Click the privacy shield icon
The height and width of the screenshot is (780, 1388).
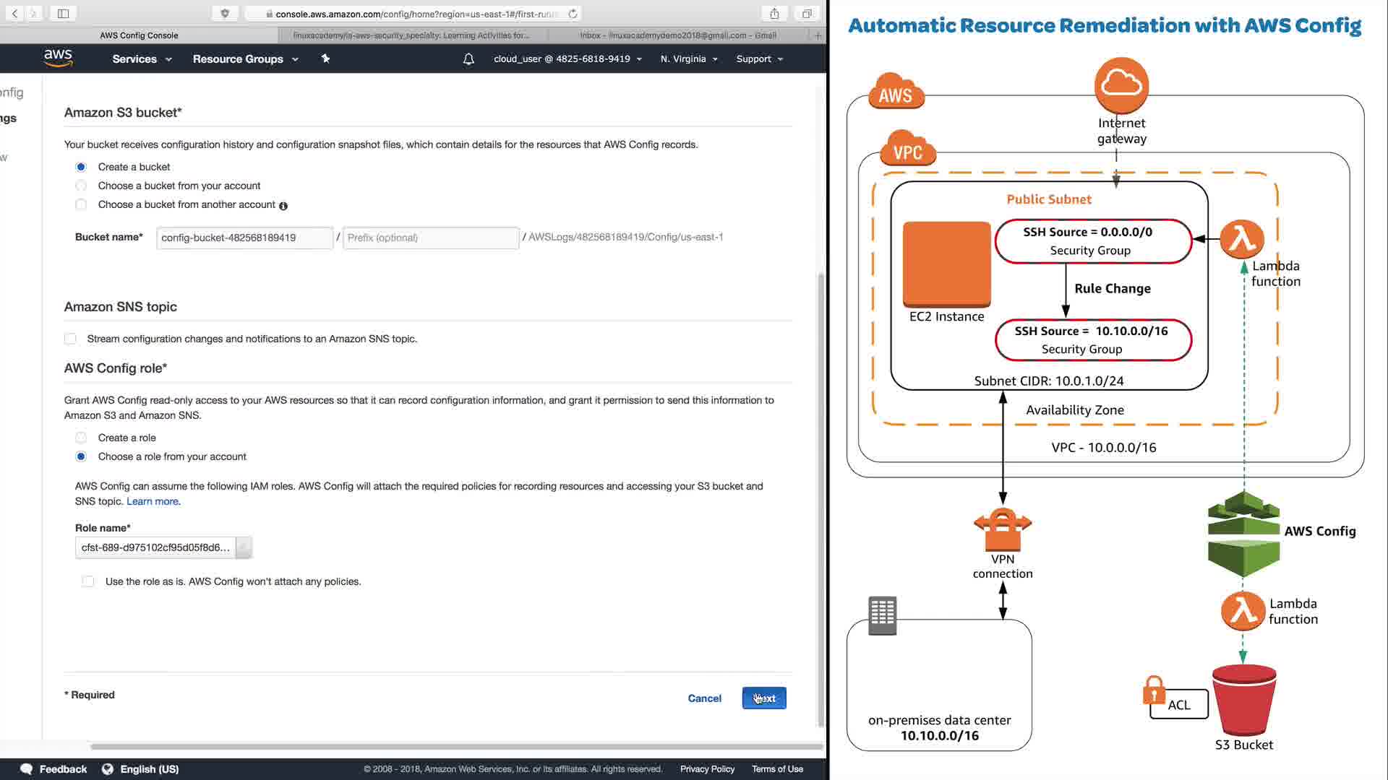pyautogui.click(x=225, y=13)
